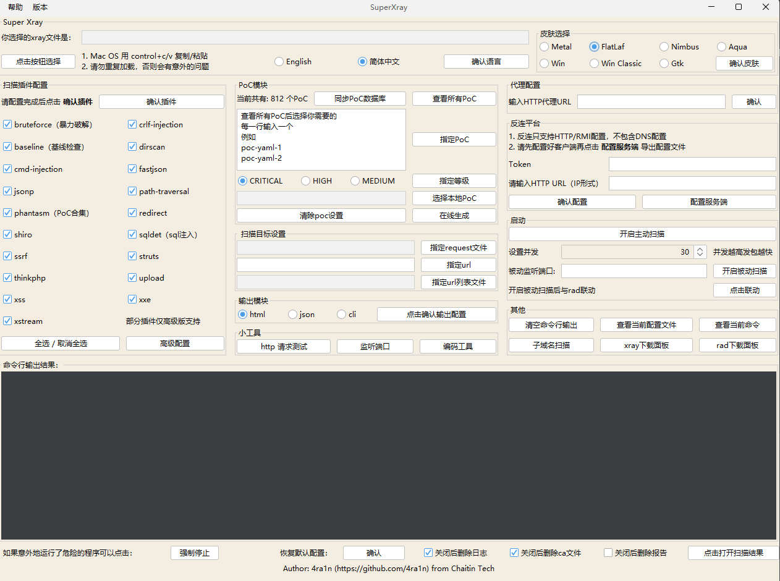The height and width of the screenshot is (581, 780).
Task: Click the 强制停止 button
Action: click(x=195, y=553)
